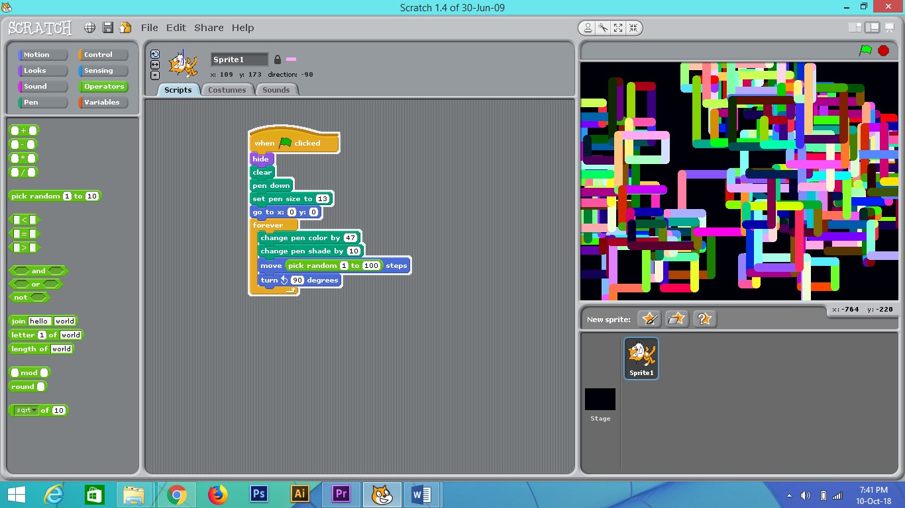Open Photoshop from taskbar
The height and width of the screenshot is (508, 905).
coord(258,495)
